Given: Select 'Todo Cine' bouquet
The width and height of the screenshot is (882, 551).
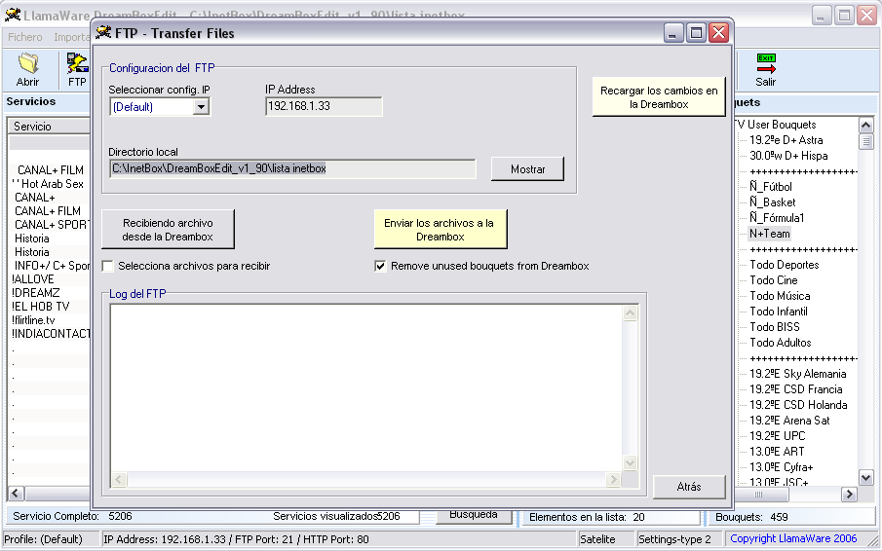Looking at the screenshot, I should click(x=774, y=280).
